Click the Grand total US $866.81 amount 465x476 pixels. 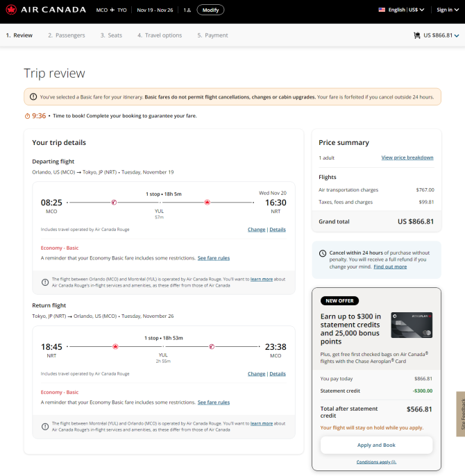click(x=416, y=221)
